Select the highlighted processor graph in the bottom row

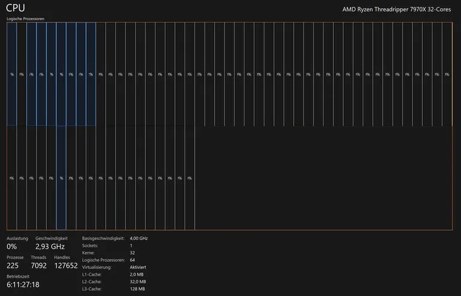(x=61, y=178)
